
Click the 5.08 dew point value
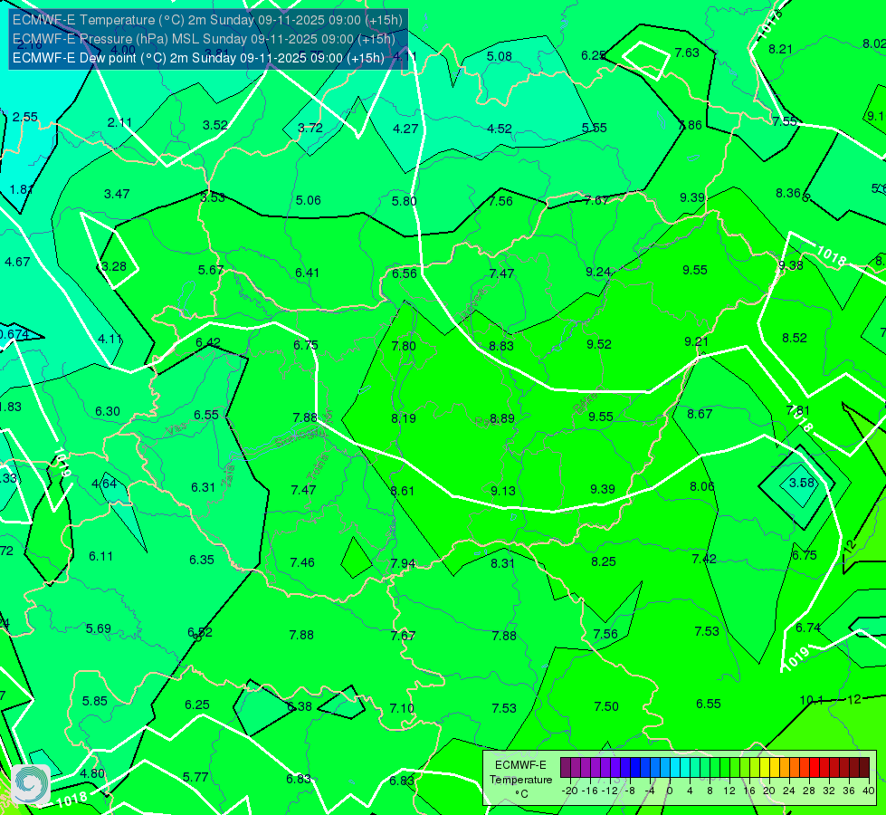pyautogui.click(x=500, y=56)
